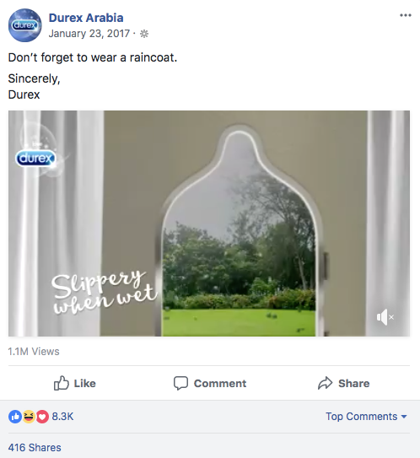Expand the Top Comments dropdown

(366, 416)
